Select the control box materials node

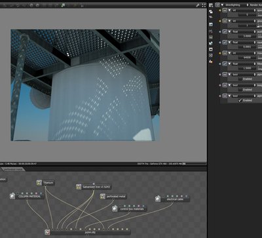(x=130, y=209)
